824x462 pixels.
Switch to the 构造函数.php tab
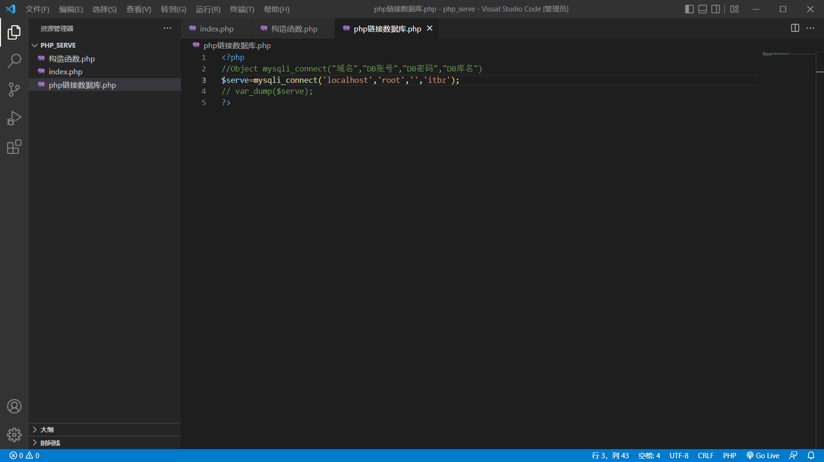click(294, 29)
